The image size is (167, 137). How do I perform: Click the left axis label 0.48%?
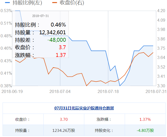6,36
